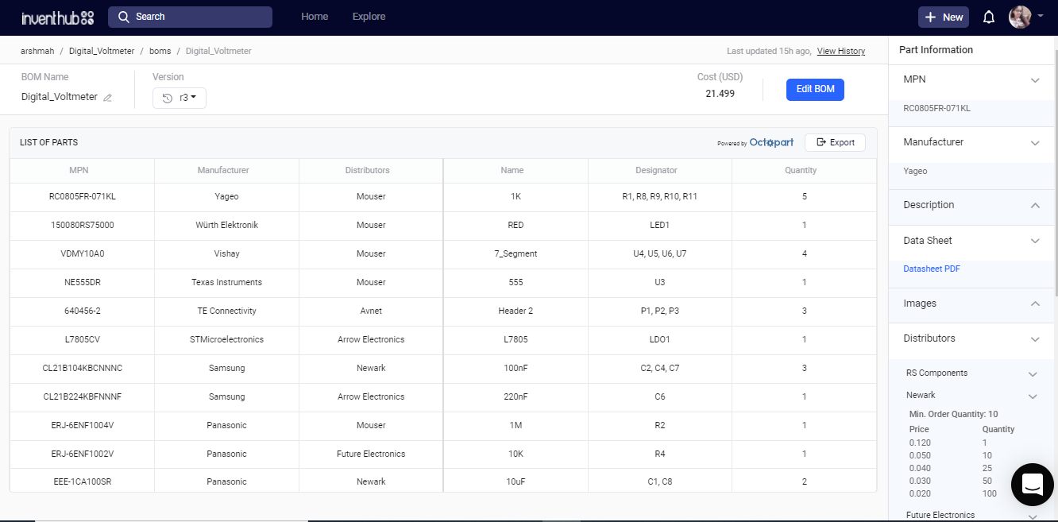Click STMicroelectronics manufacturer cell
The width and height of the screenshot is (1058, 522).
tap(226, 339)
